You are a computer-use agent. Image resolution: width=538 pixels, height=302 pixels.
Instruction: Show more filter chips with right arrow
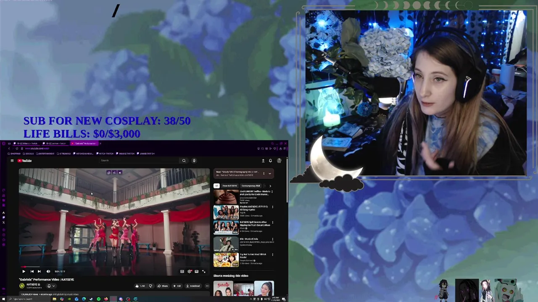(270, 186)
